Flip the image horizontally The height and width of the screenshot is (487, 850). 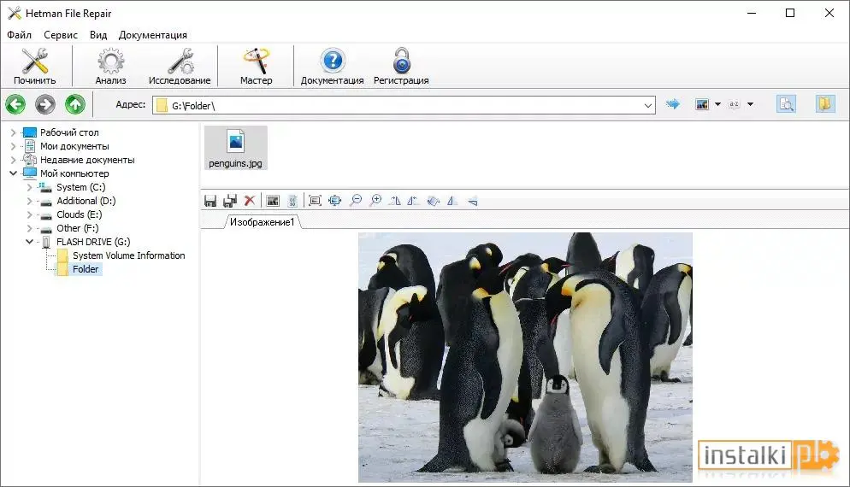click(452, 201)
